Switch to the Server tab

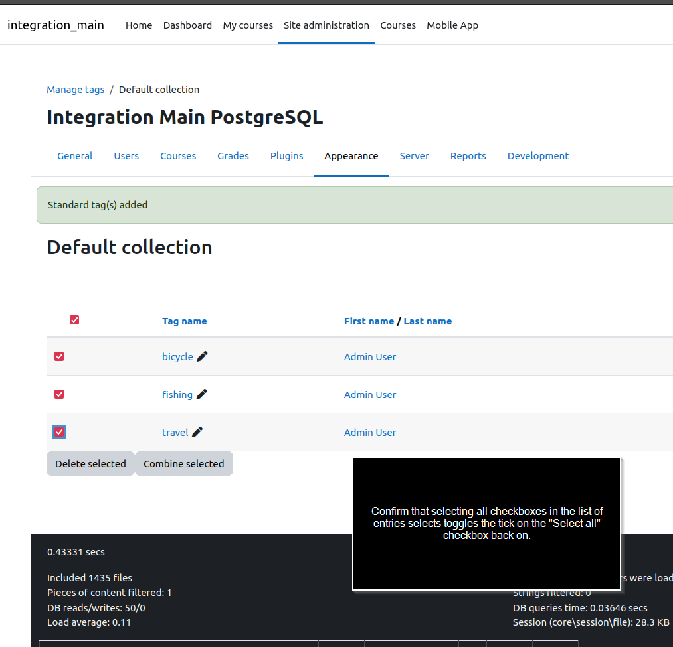(x=414, y=156)
